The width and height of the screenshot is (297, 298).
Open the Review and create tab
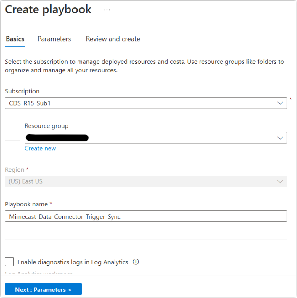click(x=113, y=39)
